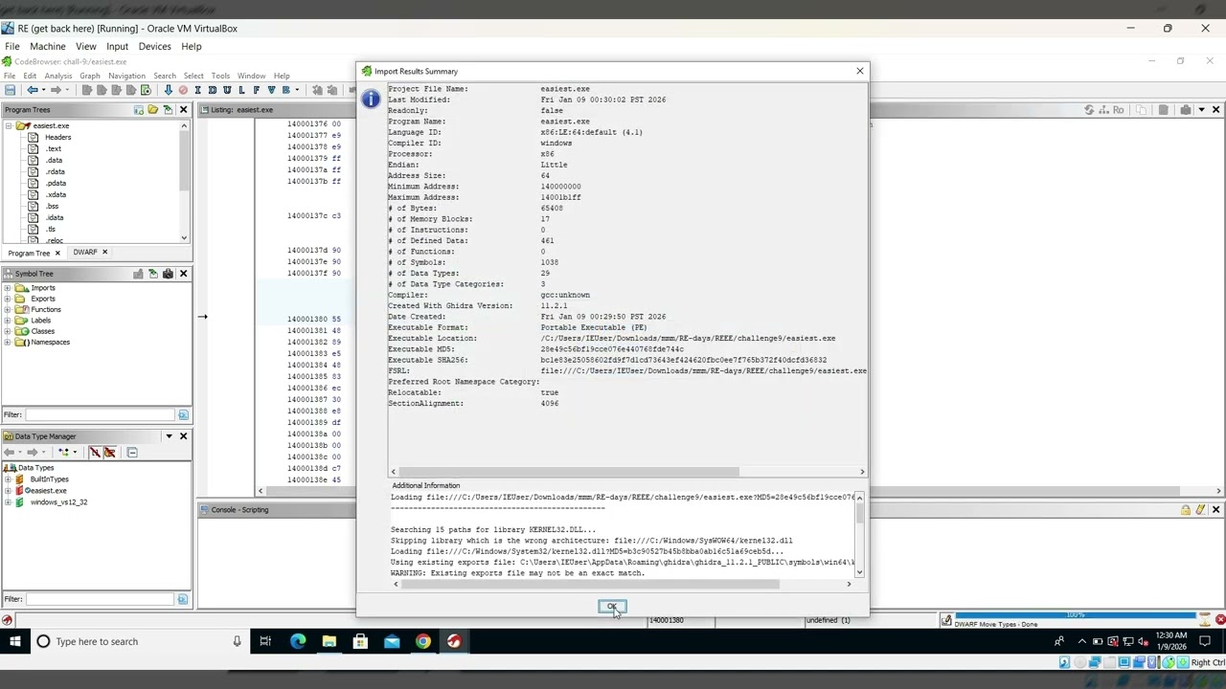
Task: Cancel the task with the red stop icon
Action: coord(1219,620)
